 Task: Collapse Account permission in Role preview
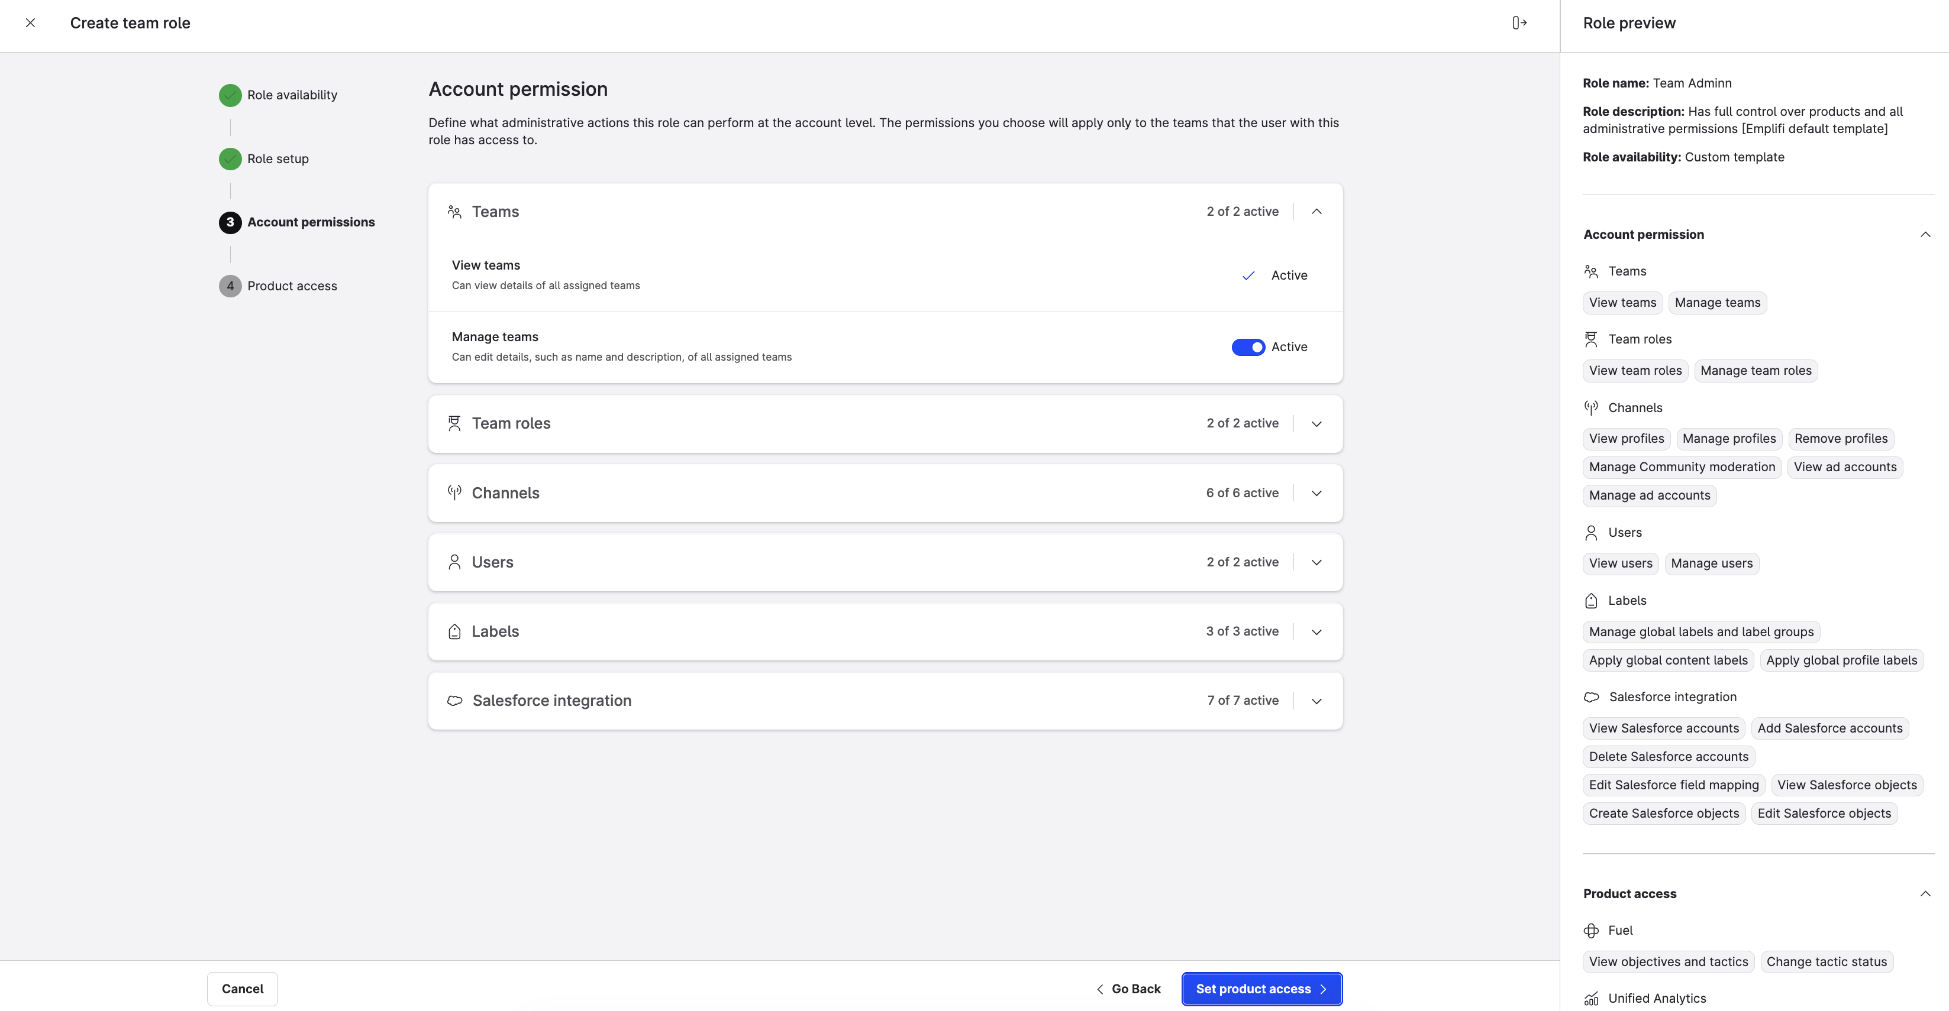1925,234
